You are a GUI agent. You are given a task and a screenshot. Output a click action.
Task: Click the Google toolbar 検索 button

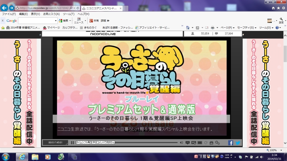point(64,21)
